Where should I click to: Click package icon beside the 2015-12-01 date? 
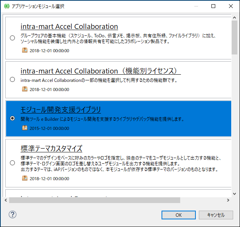coord(25,128)
